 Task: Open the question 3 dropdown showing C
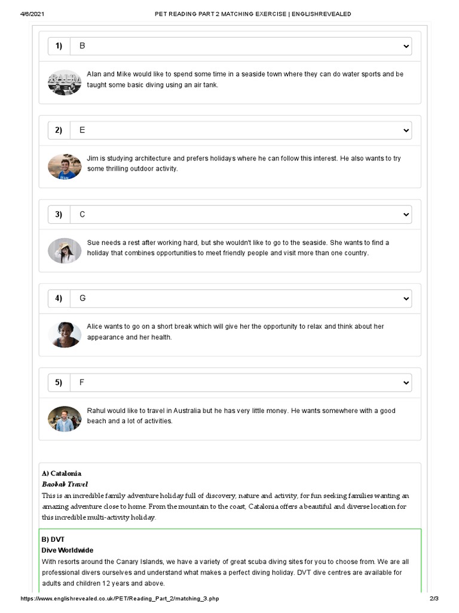click(x=239, y=214)
